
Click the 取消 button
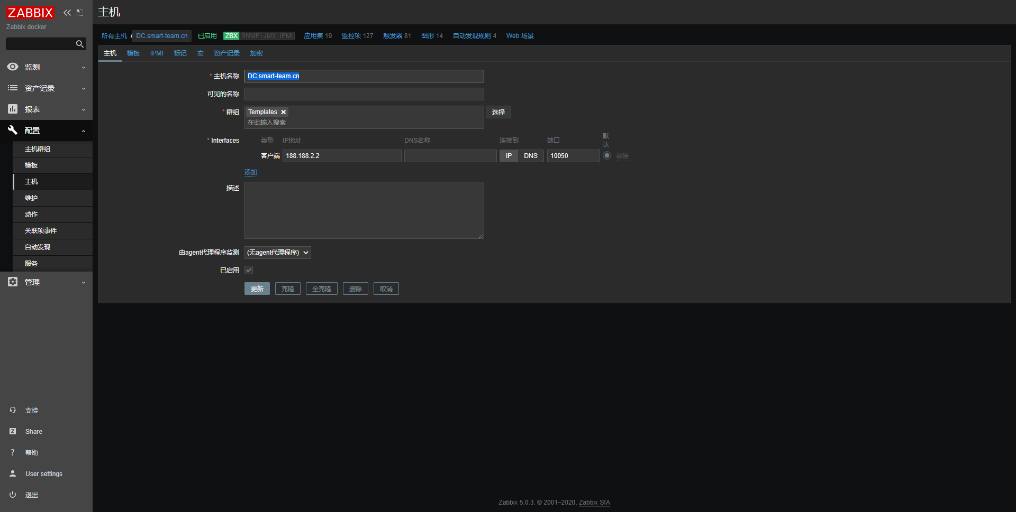pyautogui.click(x=386, y=288)
